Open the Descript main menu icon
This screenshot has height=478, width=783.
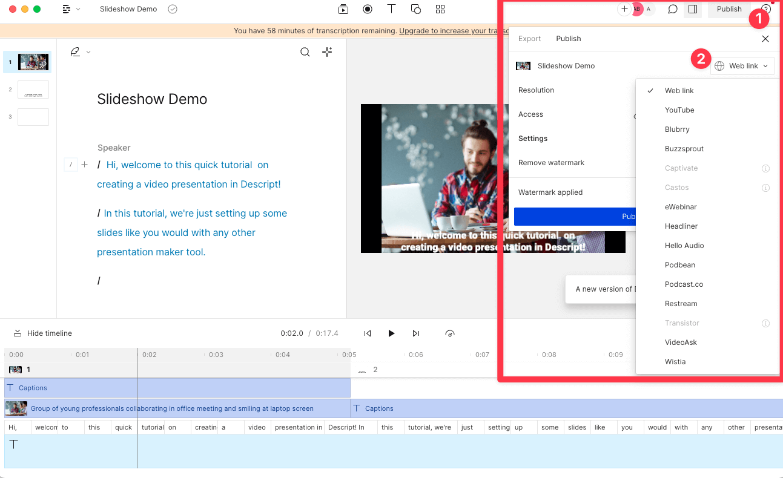point(67,9)
